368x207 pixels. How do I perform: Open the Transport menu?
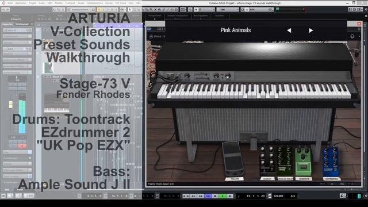70,3
